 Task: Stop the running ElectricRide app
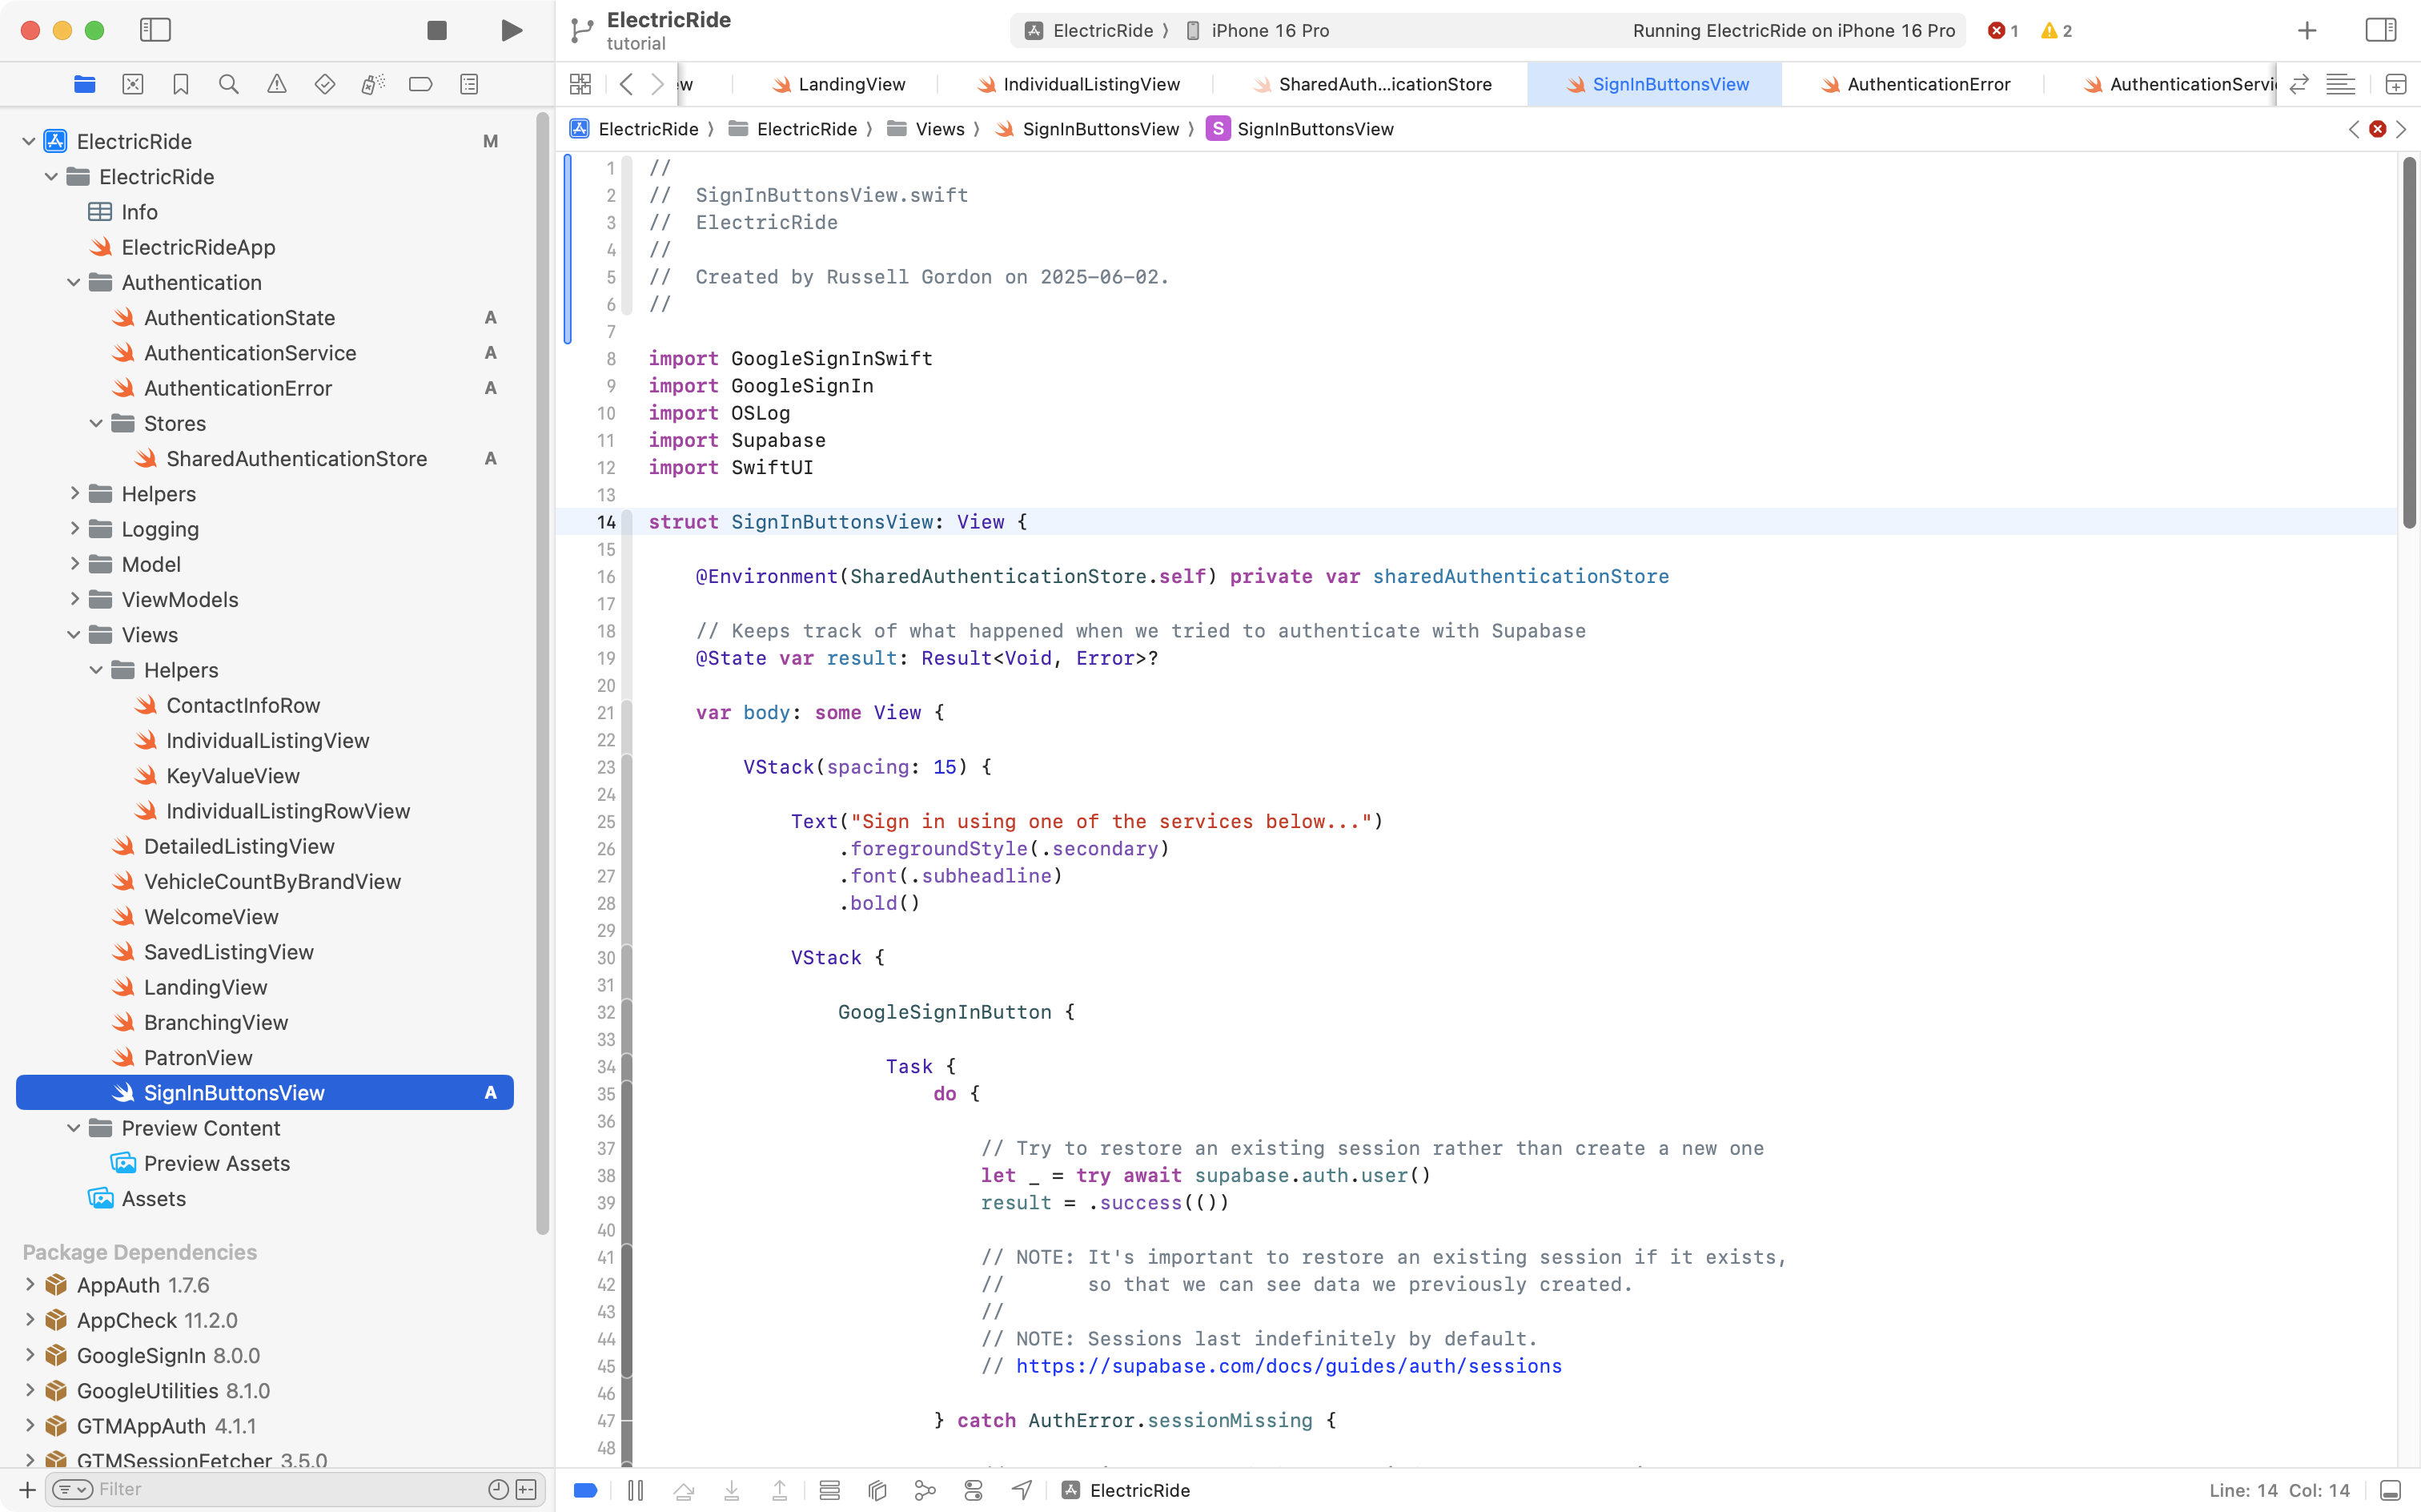[437, 30]
